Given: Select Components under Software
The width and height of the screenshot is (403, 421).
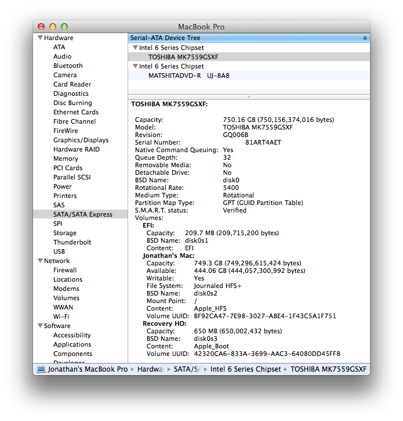Looking at the screenshot, I should pos(72,354).
